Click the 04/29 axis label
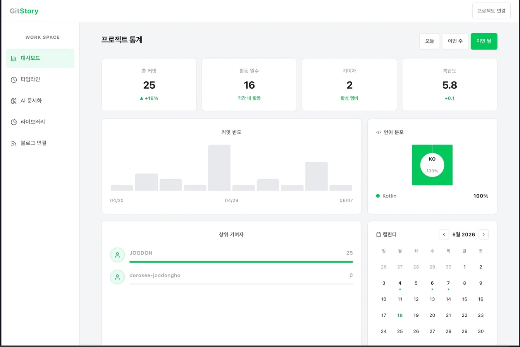The width and height of the screenshot is (520, 347). click(x=231, y=201)
